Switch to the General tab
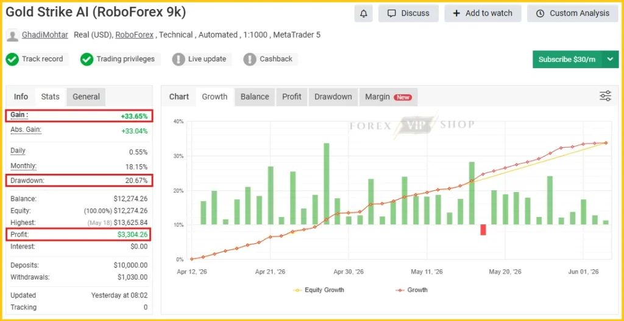 pos(86,97)
